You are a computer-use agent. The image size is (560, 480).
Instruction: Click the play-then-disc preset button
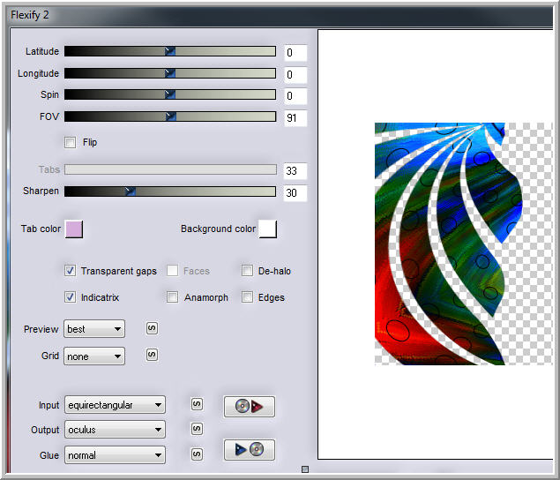point(250,450)
